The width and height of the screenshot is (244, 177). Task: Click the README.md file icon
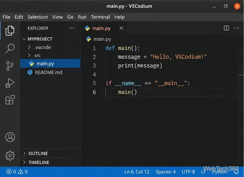(30, 72)
